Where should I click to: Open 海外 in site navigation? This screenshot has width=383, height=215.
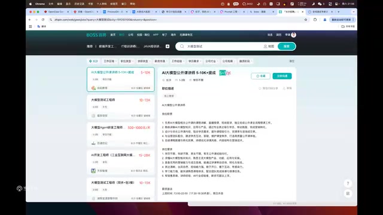(173, 35)
